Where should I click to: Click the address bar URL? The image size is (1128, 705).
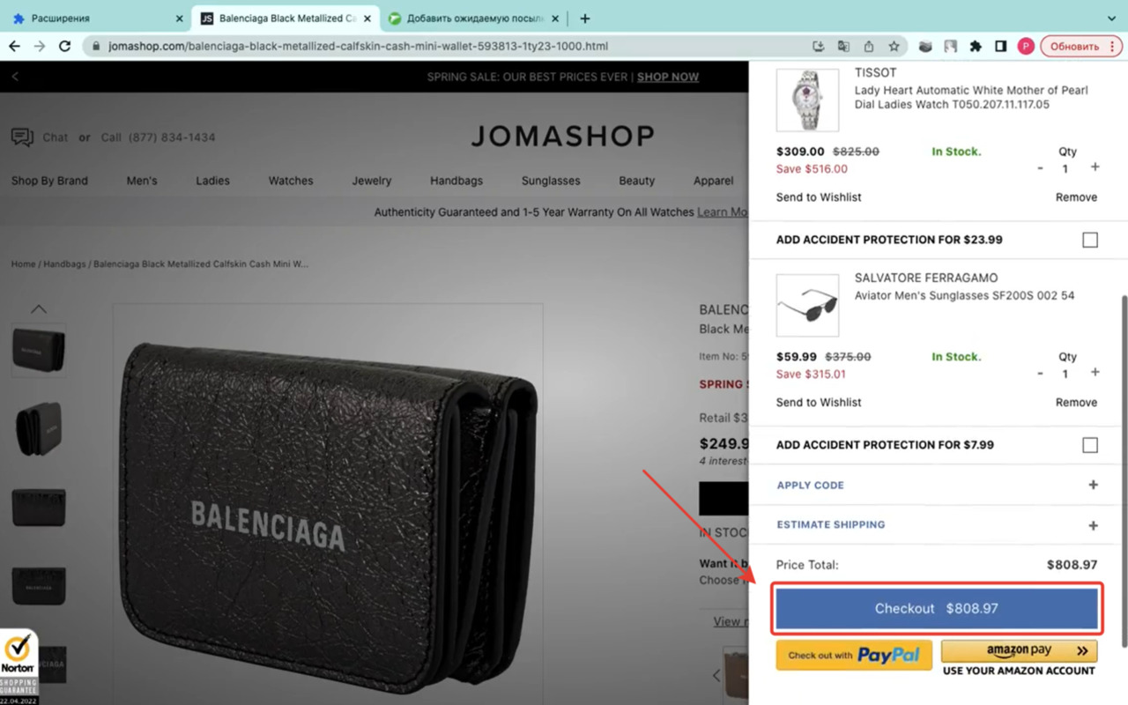click(x=358, y=46)
